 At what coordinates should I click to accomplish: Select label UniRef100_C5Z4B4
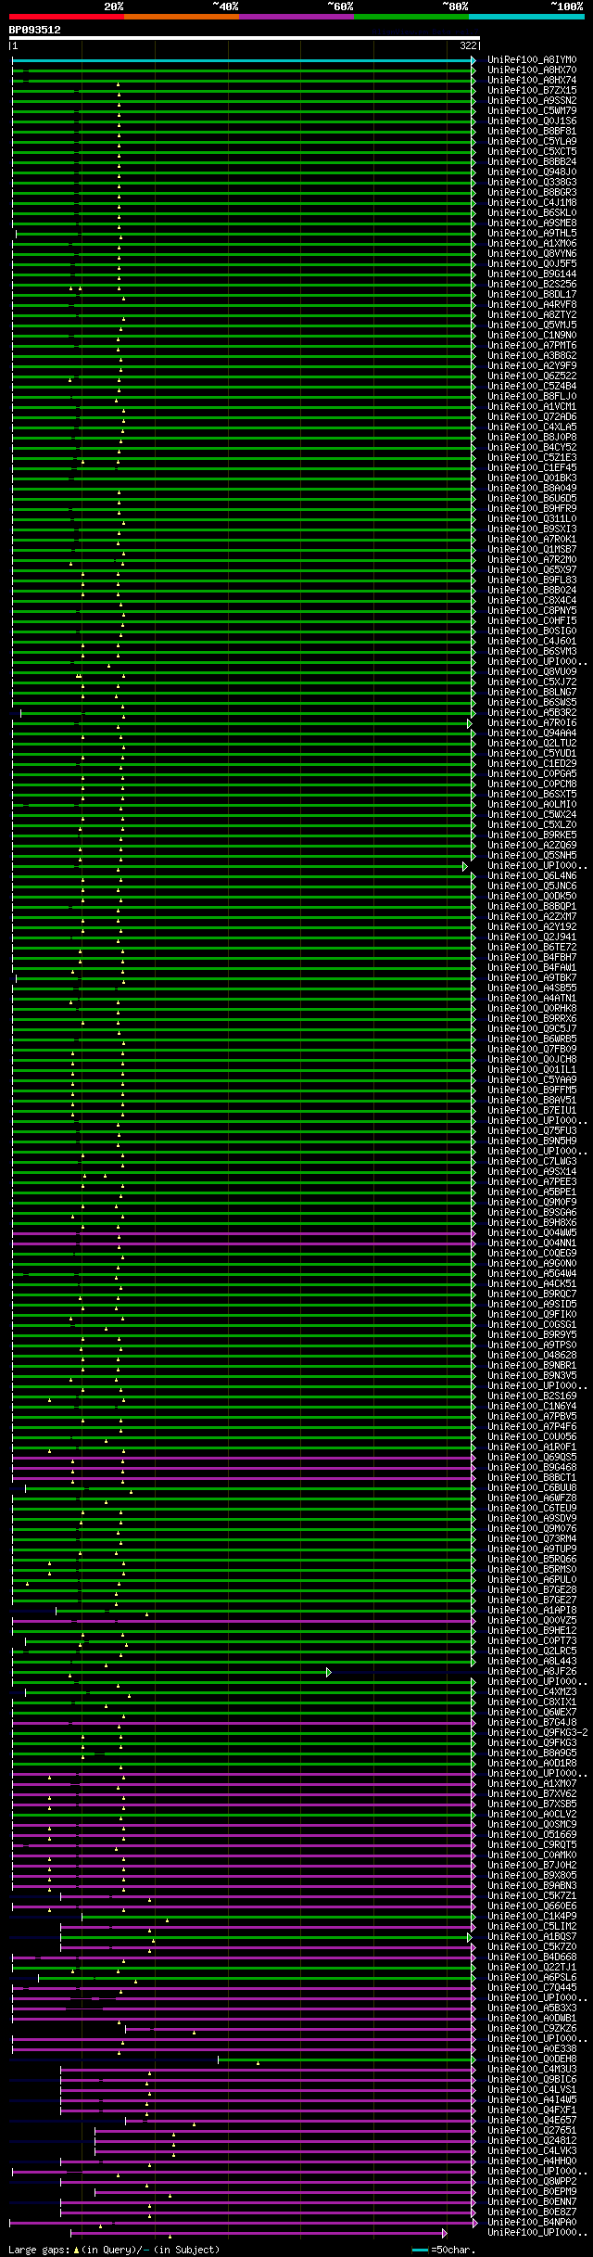click(x=532, y=387)
